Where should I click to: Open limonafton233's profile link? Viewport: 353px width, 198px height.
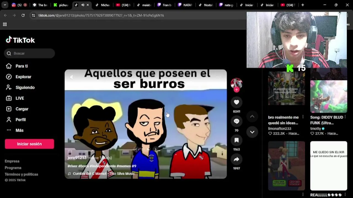coord(280,128)
